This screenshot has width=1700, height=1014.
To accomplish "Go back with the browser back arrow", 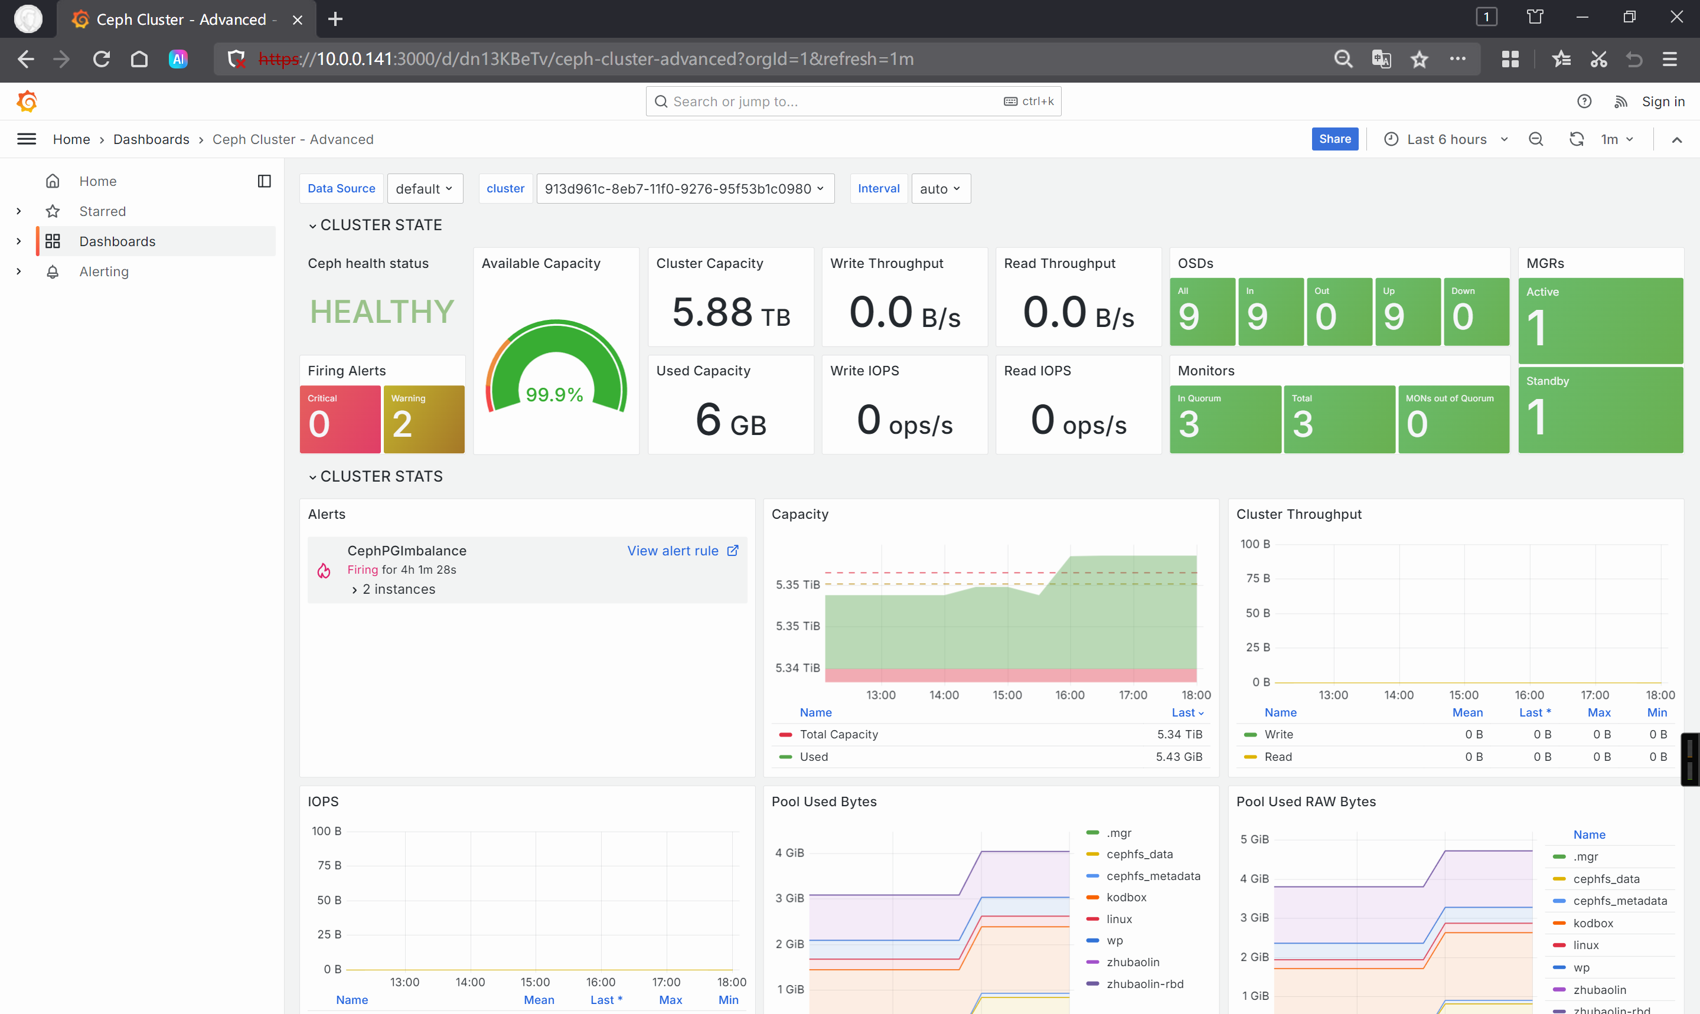I will (x=25, y=60).
